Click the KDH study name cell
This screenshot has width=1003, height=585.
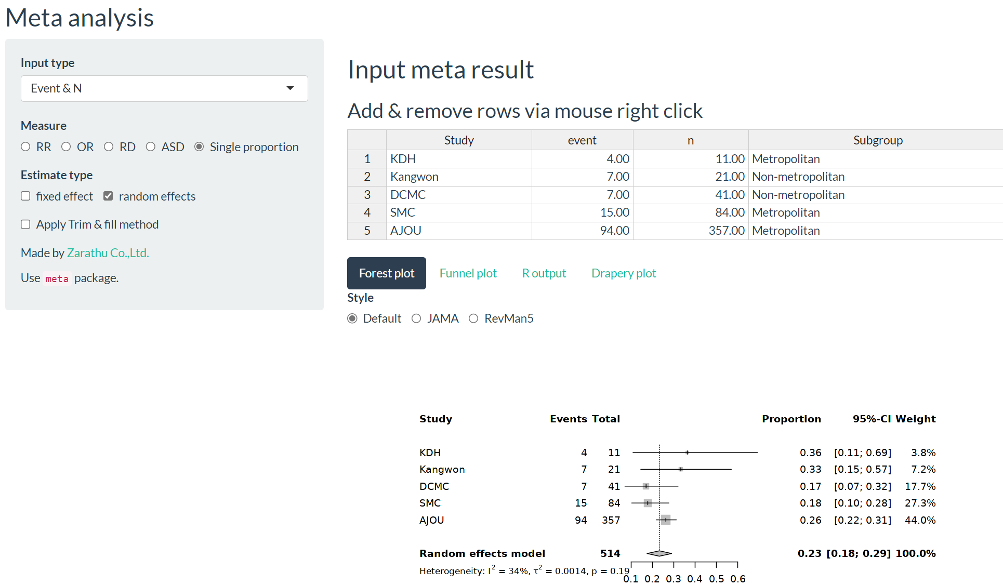[458, 159]
